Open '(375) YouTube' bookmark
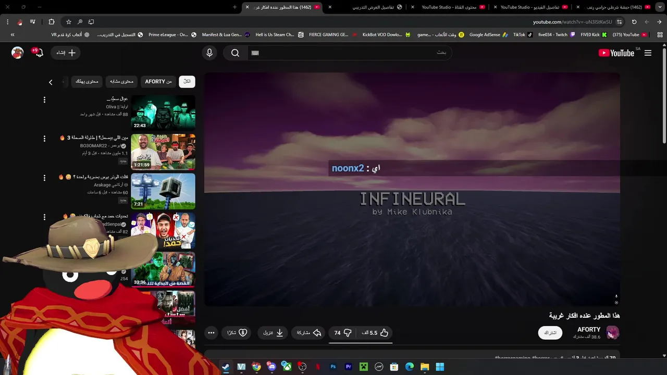667x375 pixels. [629, 35]
